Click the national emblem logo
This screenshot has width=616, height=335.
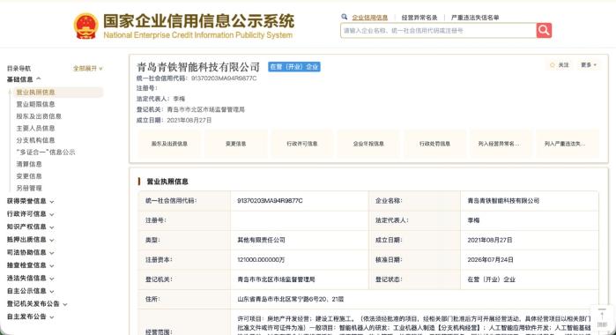(85, 26)
